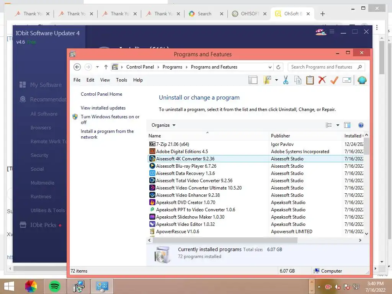Select Aiseesoft 4K Converter 9.2.36 row
392x294 pixels.
[255, 159]
